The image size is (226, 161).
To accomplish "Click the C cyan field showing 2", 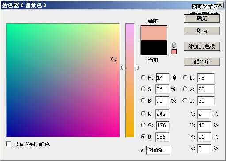I will (x=204, y=114).
